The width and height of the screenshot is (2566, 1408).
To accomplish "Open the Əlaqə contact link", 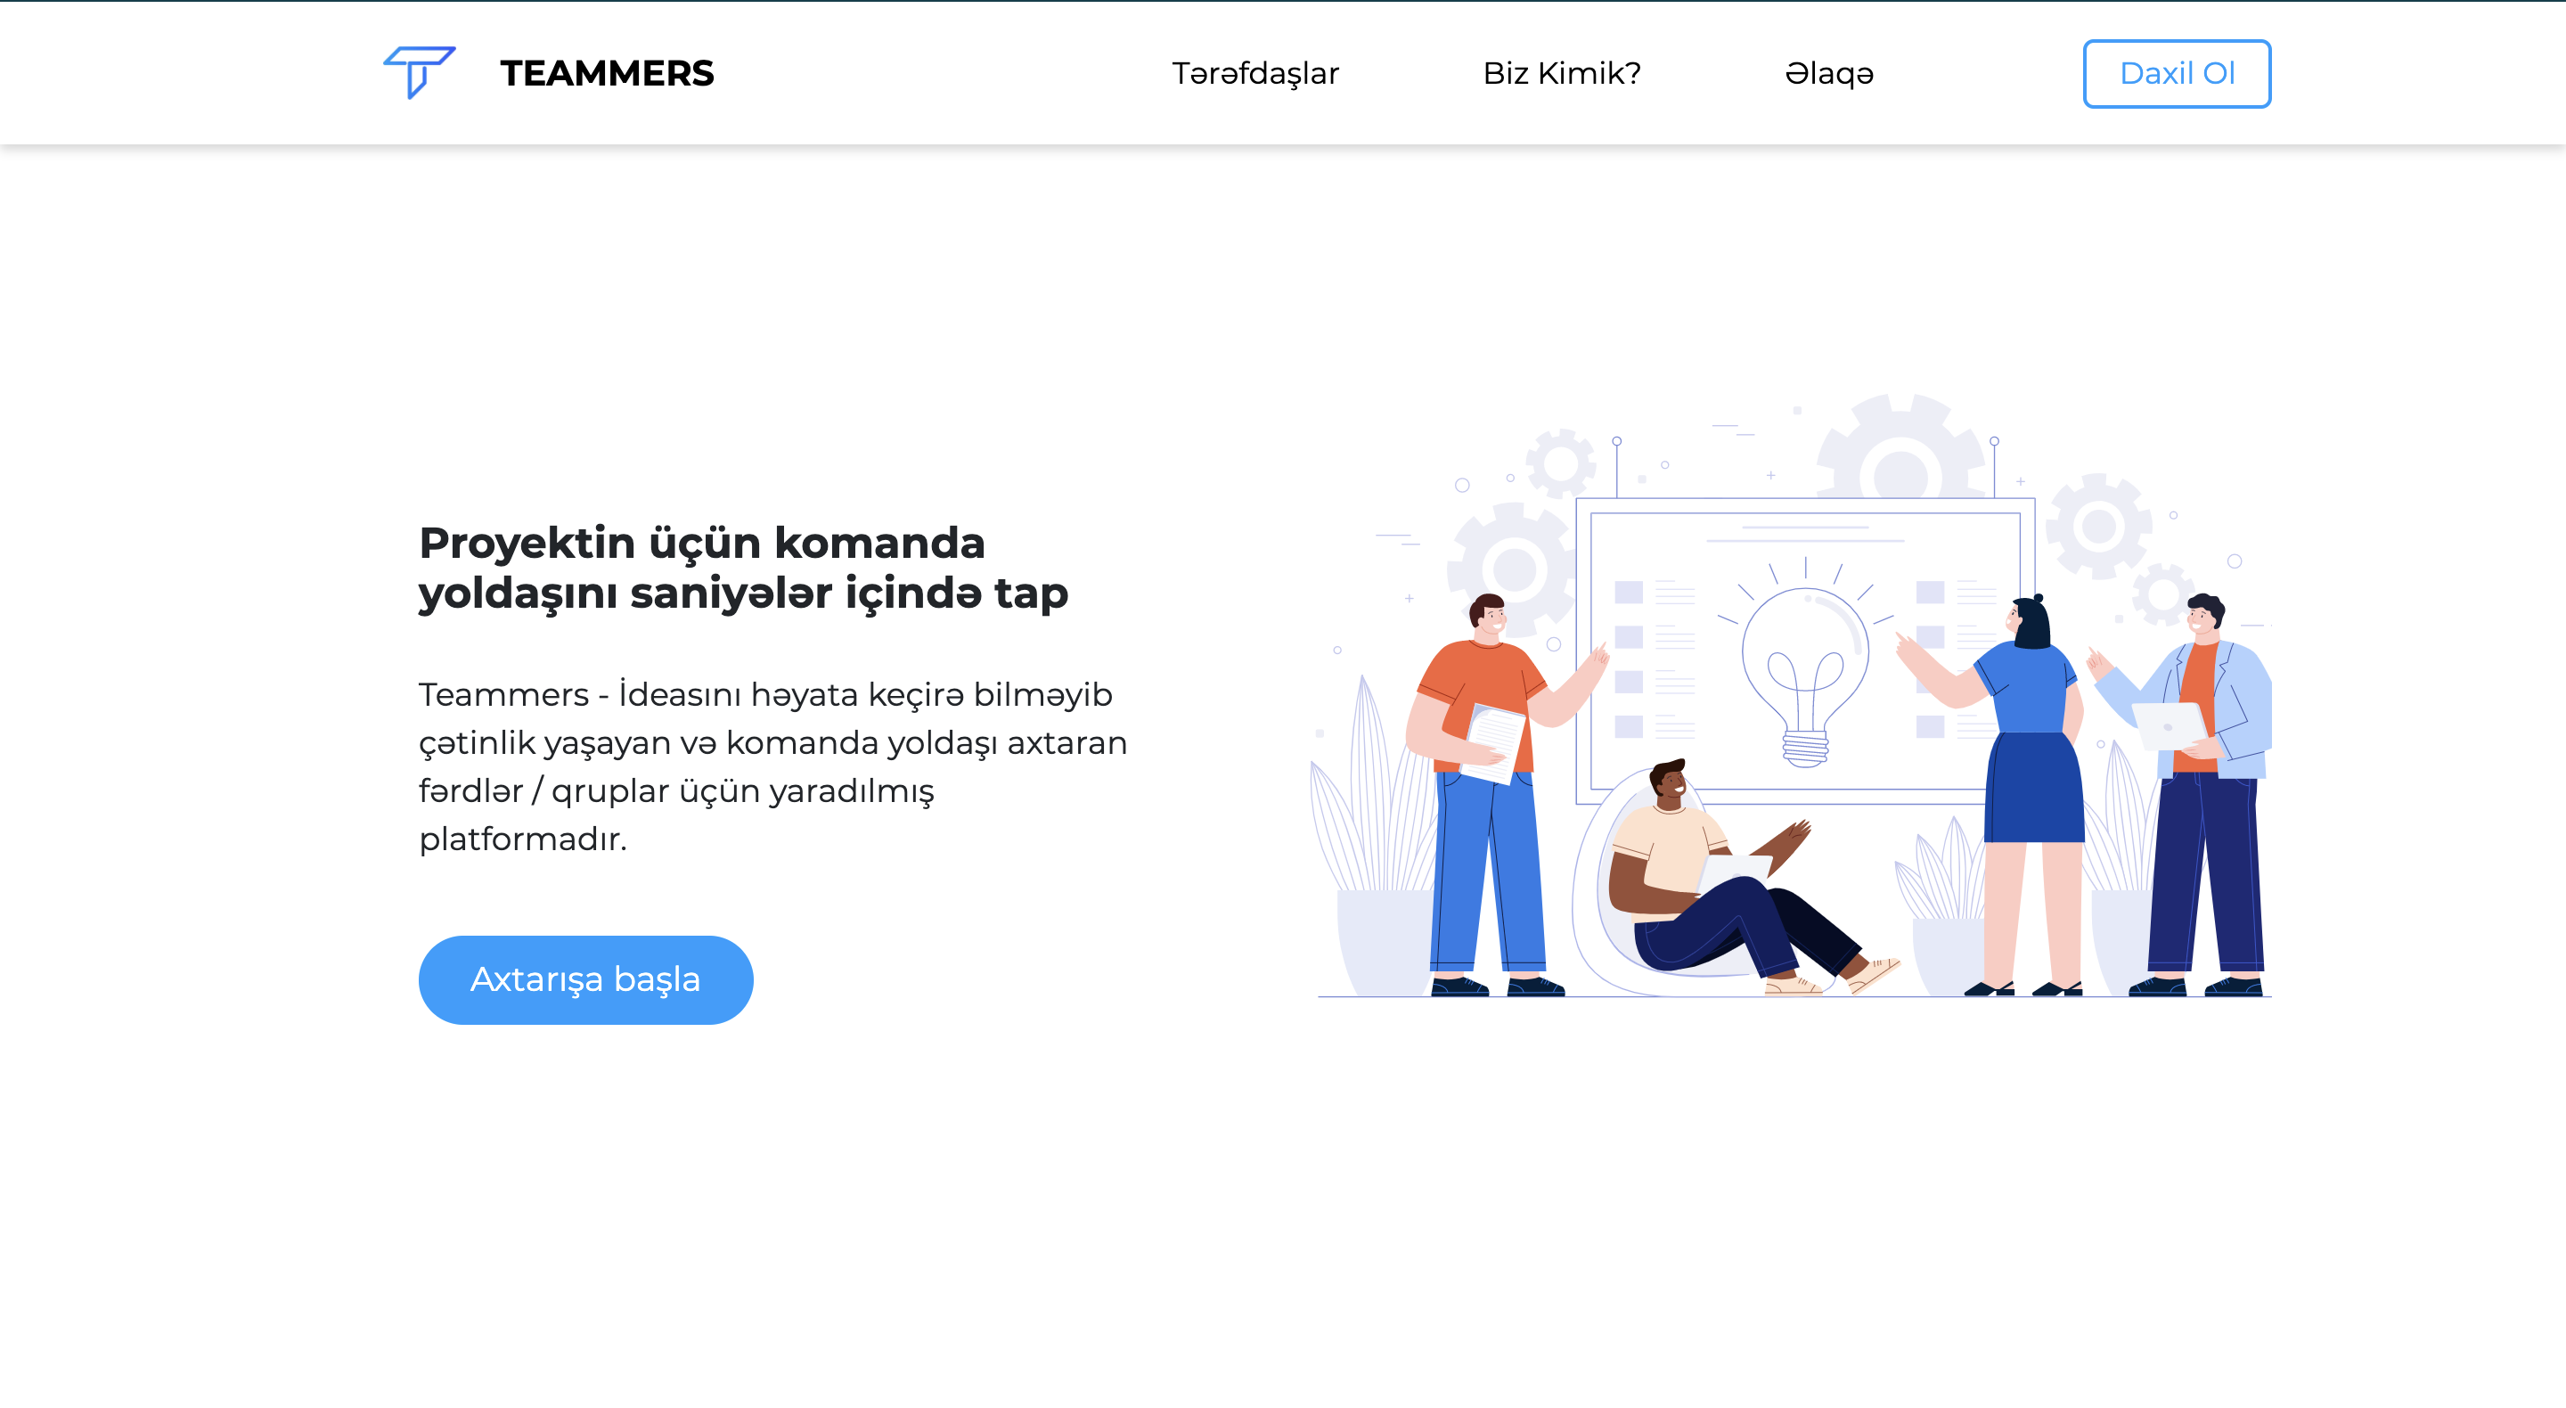I will (1829, 74).
